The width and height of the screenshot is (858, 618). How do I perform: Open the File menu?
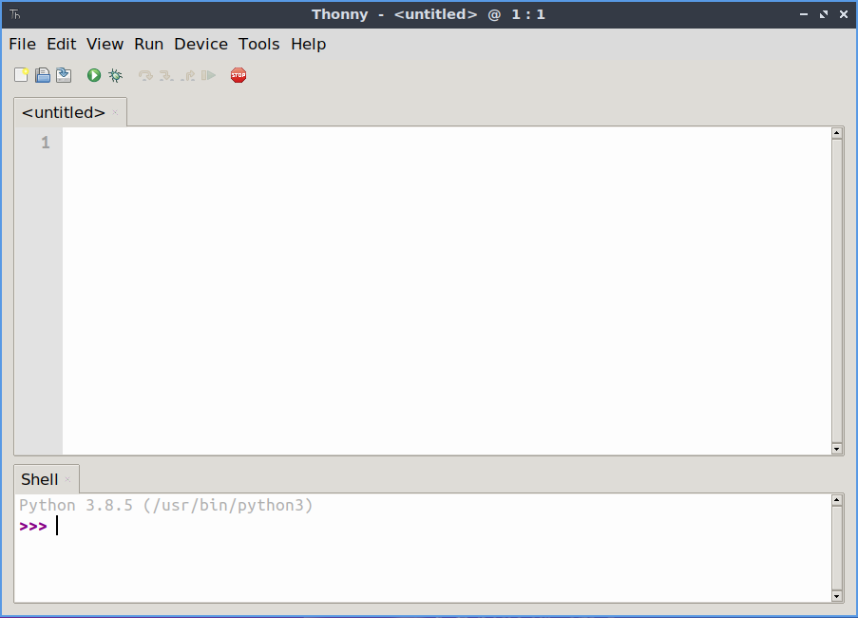(x=22, y=44)
